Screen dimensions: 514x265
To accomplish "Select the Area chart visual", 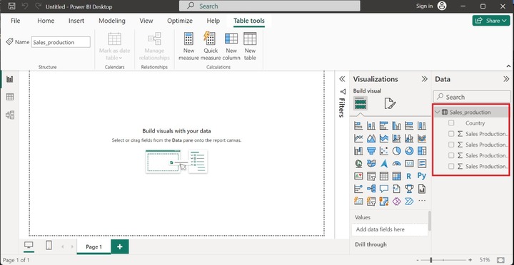I will point(371,138).
